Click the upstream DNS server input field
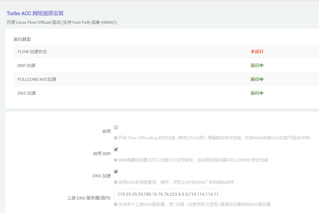This screenshot has width=319, height=213. tap(168, 194)
